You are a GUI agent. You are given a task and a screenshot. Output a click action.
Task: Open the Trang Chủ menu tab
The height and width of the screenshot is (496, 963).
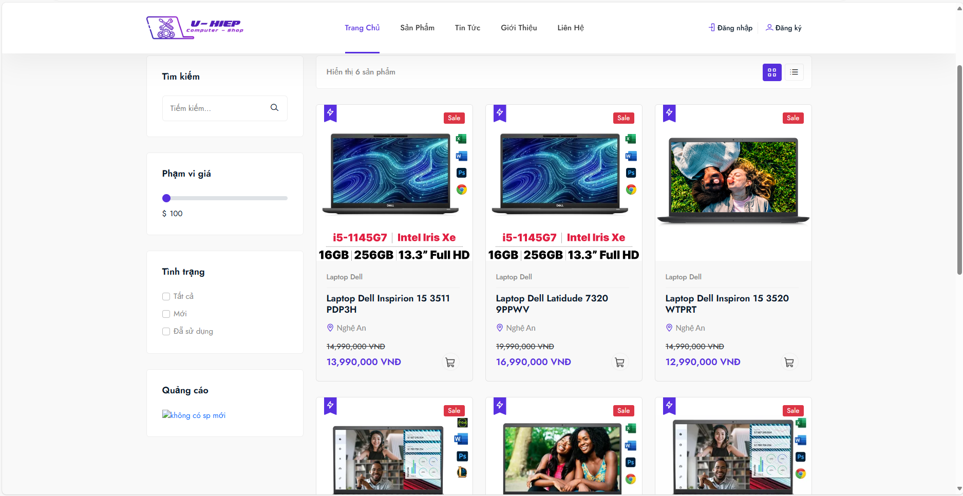point(362,28)
